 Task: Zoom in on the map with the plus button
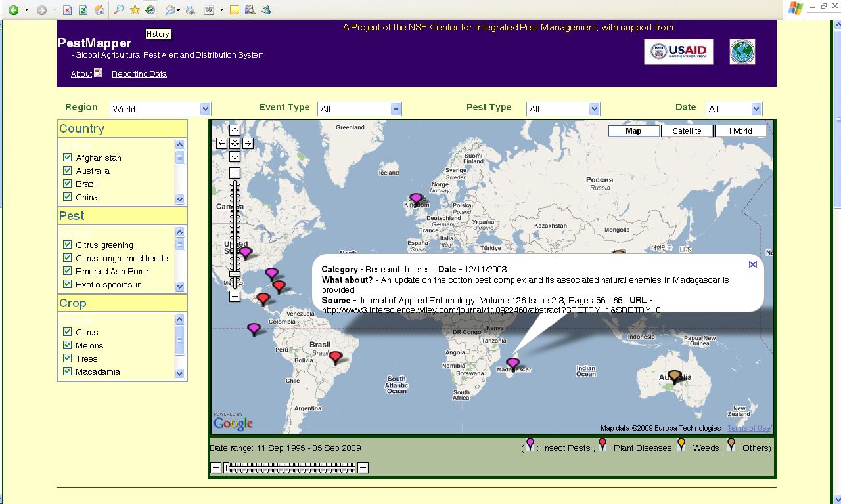click(235, 173)
